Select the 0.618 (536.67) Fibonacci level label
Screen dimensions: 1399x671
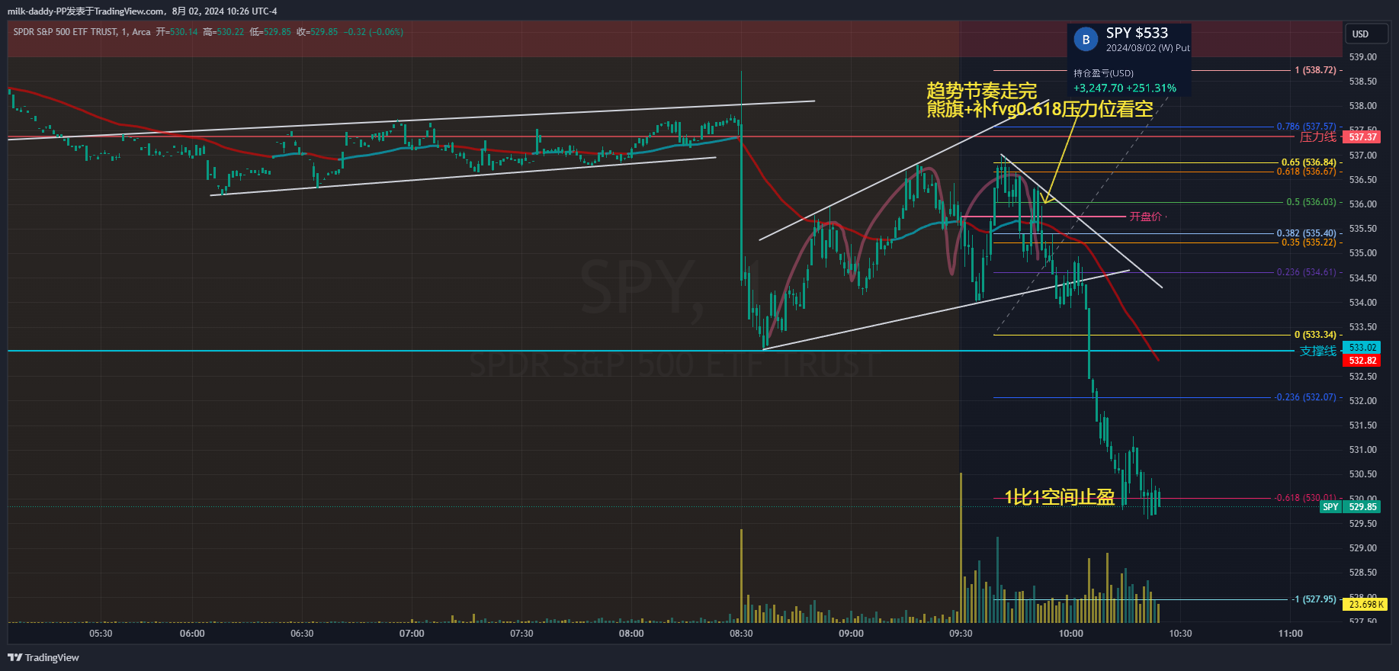click(x=1306, y=172)
